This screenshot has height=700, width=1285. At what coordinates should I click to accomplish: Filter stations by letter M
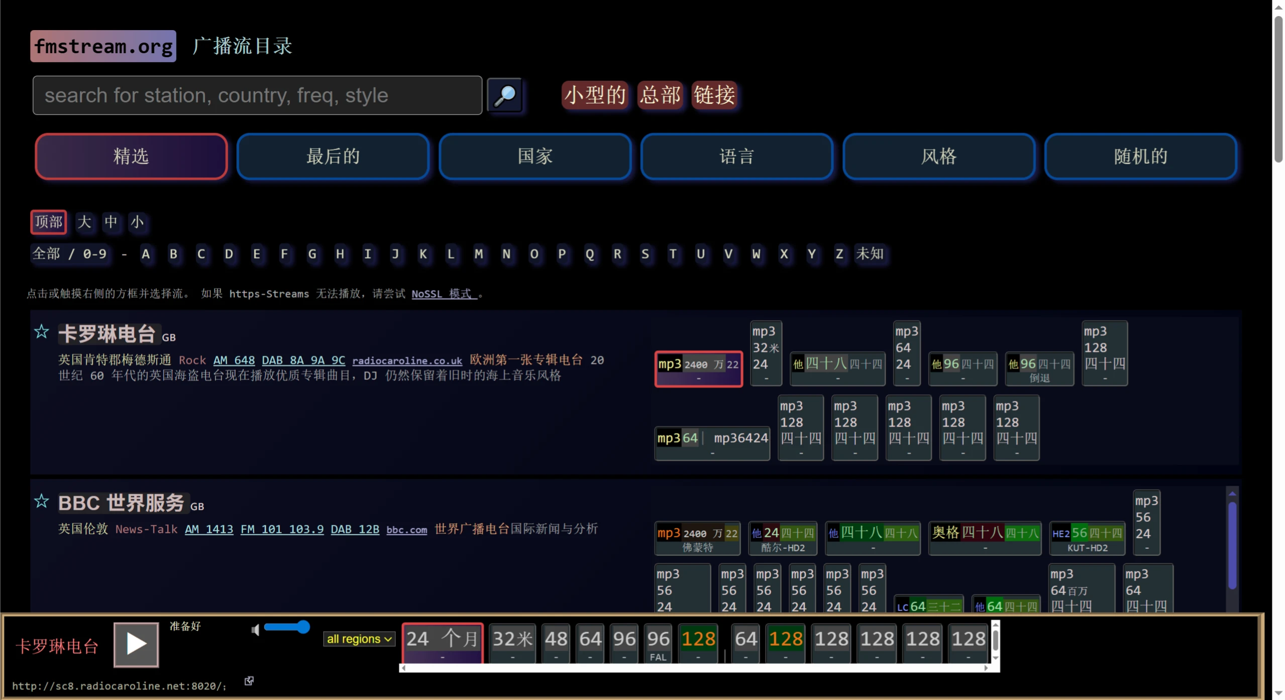(479, 254)
